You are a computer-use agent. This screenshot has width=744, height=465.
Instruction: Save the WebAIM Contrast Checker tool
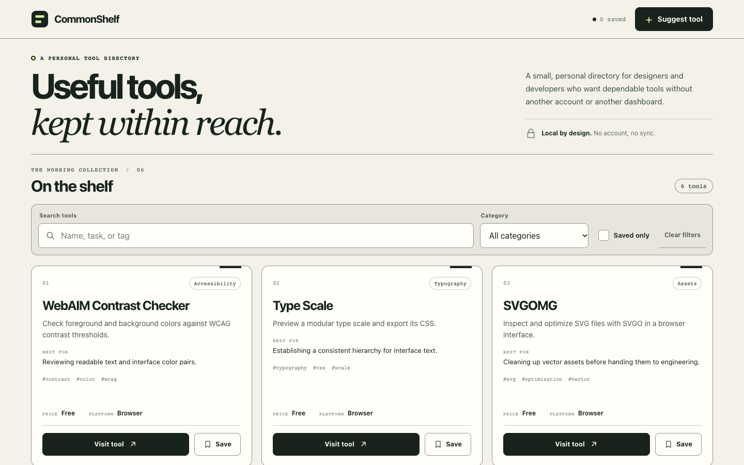click(218, 444)
